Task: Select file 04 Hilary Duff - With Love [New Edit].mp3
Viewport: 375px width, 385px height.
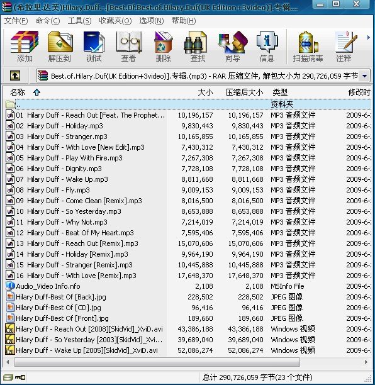Action: pos(80,147)
